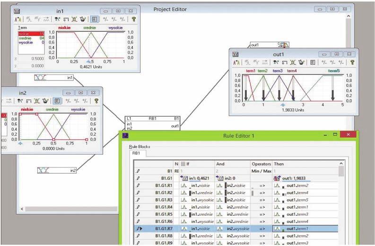
Task: Click pencil edit icon on row B1.G1.R4
Action: (x=138, y=207)
